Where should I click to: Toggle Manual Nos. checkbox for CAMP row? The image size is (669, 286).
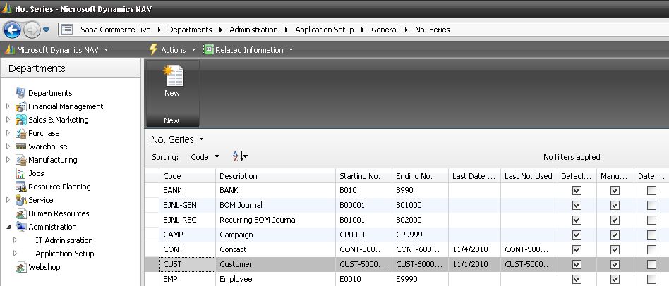coord(615,235)
